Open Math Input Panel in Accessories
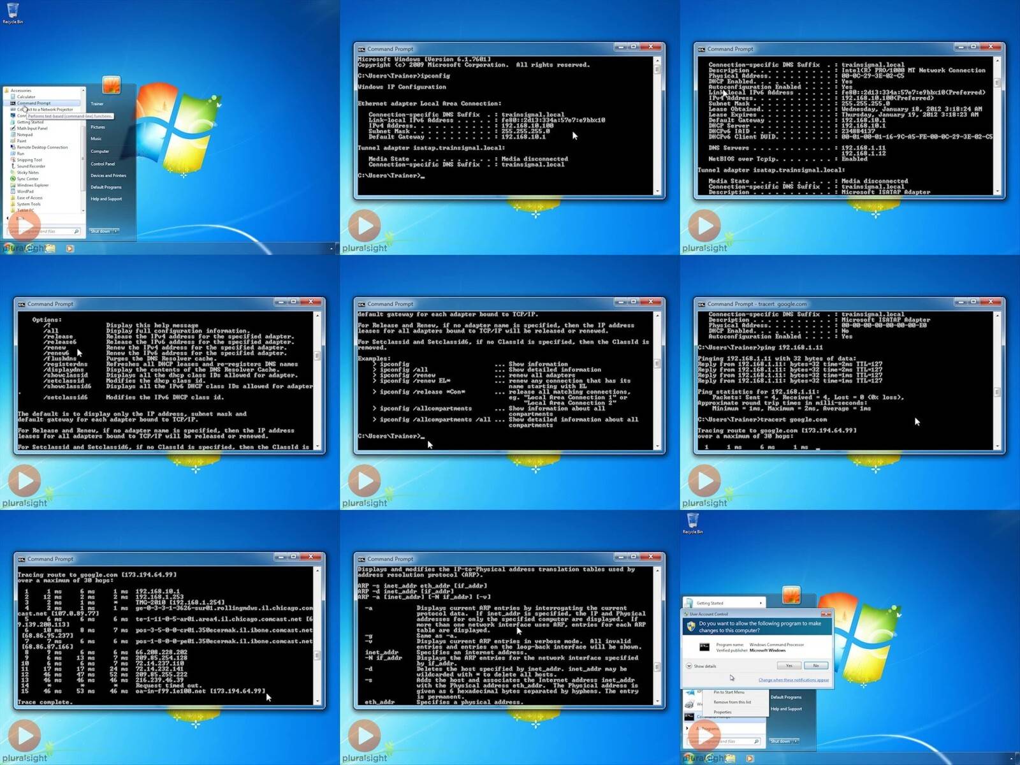Screen dimensions: 1020x765 pyautogui.click(x=32, y=128)
